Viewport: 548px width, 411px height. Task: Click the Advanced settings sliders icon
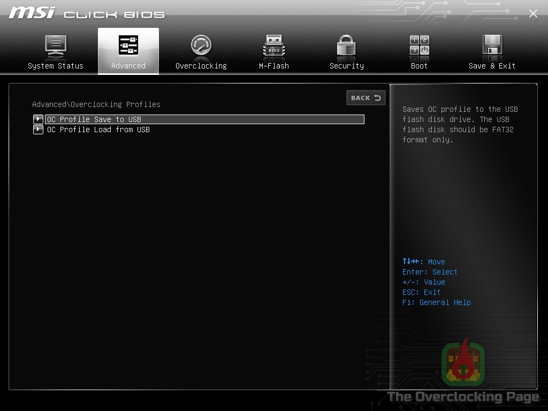pos(128,45)
